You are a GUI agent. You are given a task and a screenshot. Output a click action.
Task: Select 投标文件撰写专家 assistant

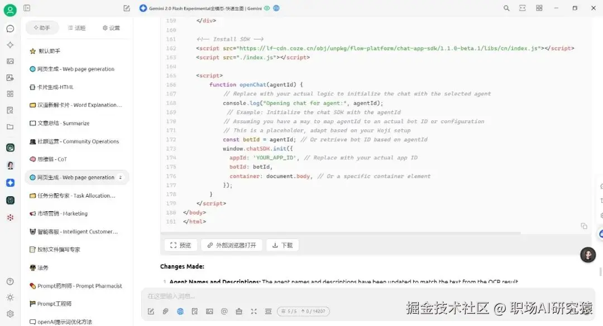[x=77, y=249]
